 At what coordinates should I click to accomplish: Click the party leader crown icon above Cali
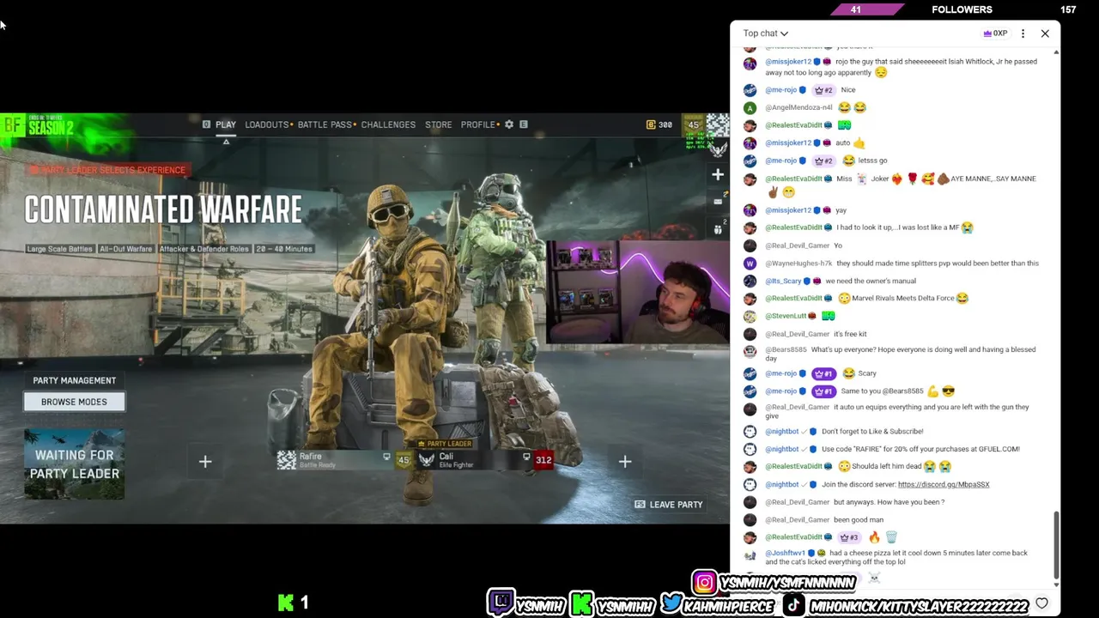tap(422, 444)
